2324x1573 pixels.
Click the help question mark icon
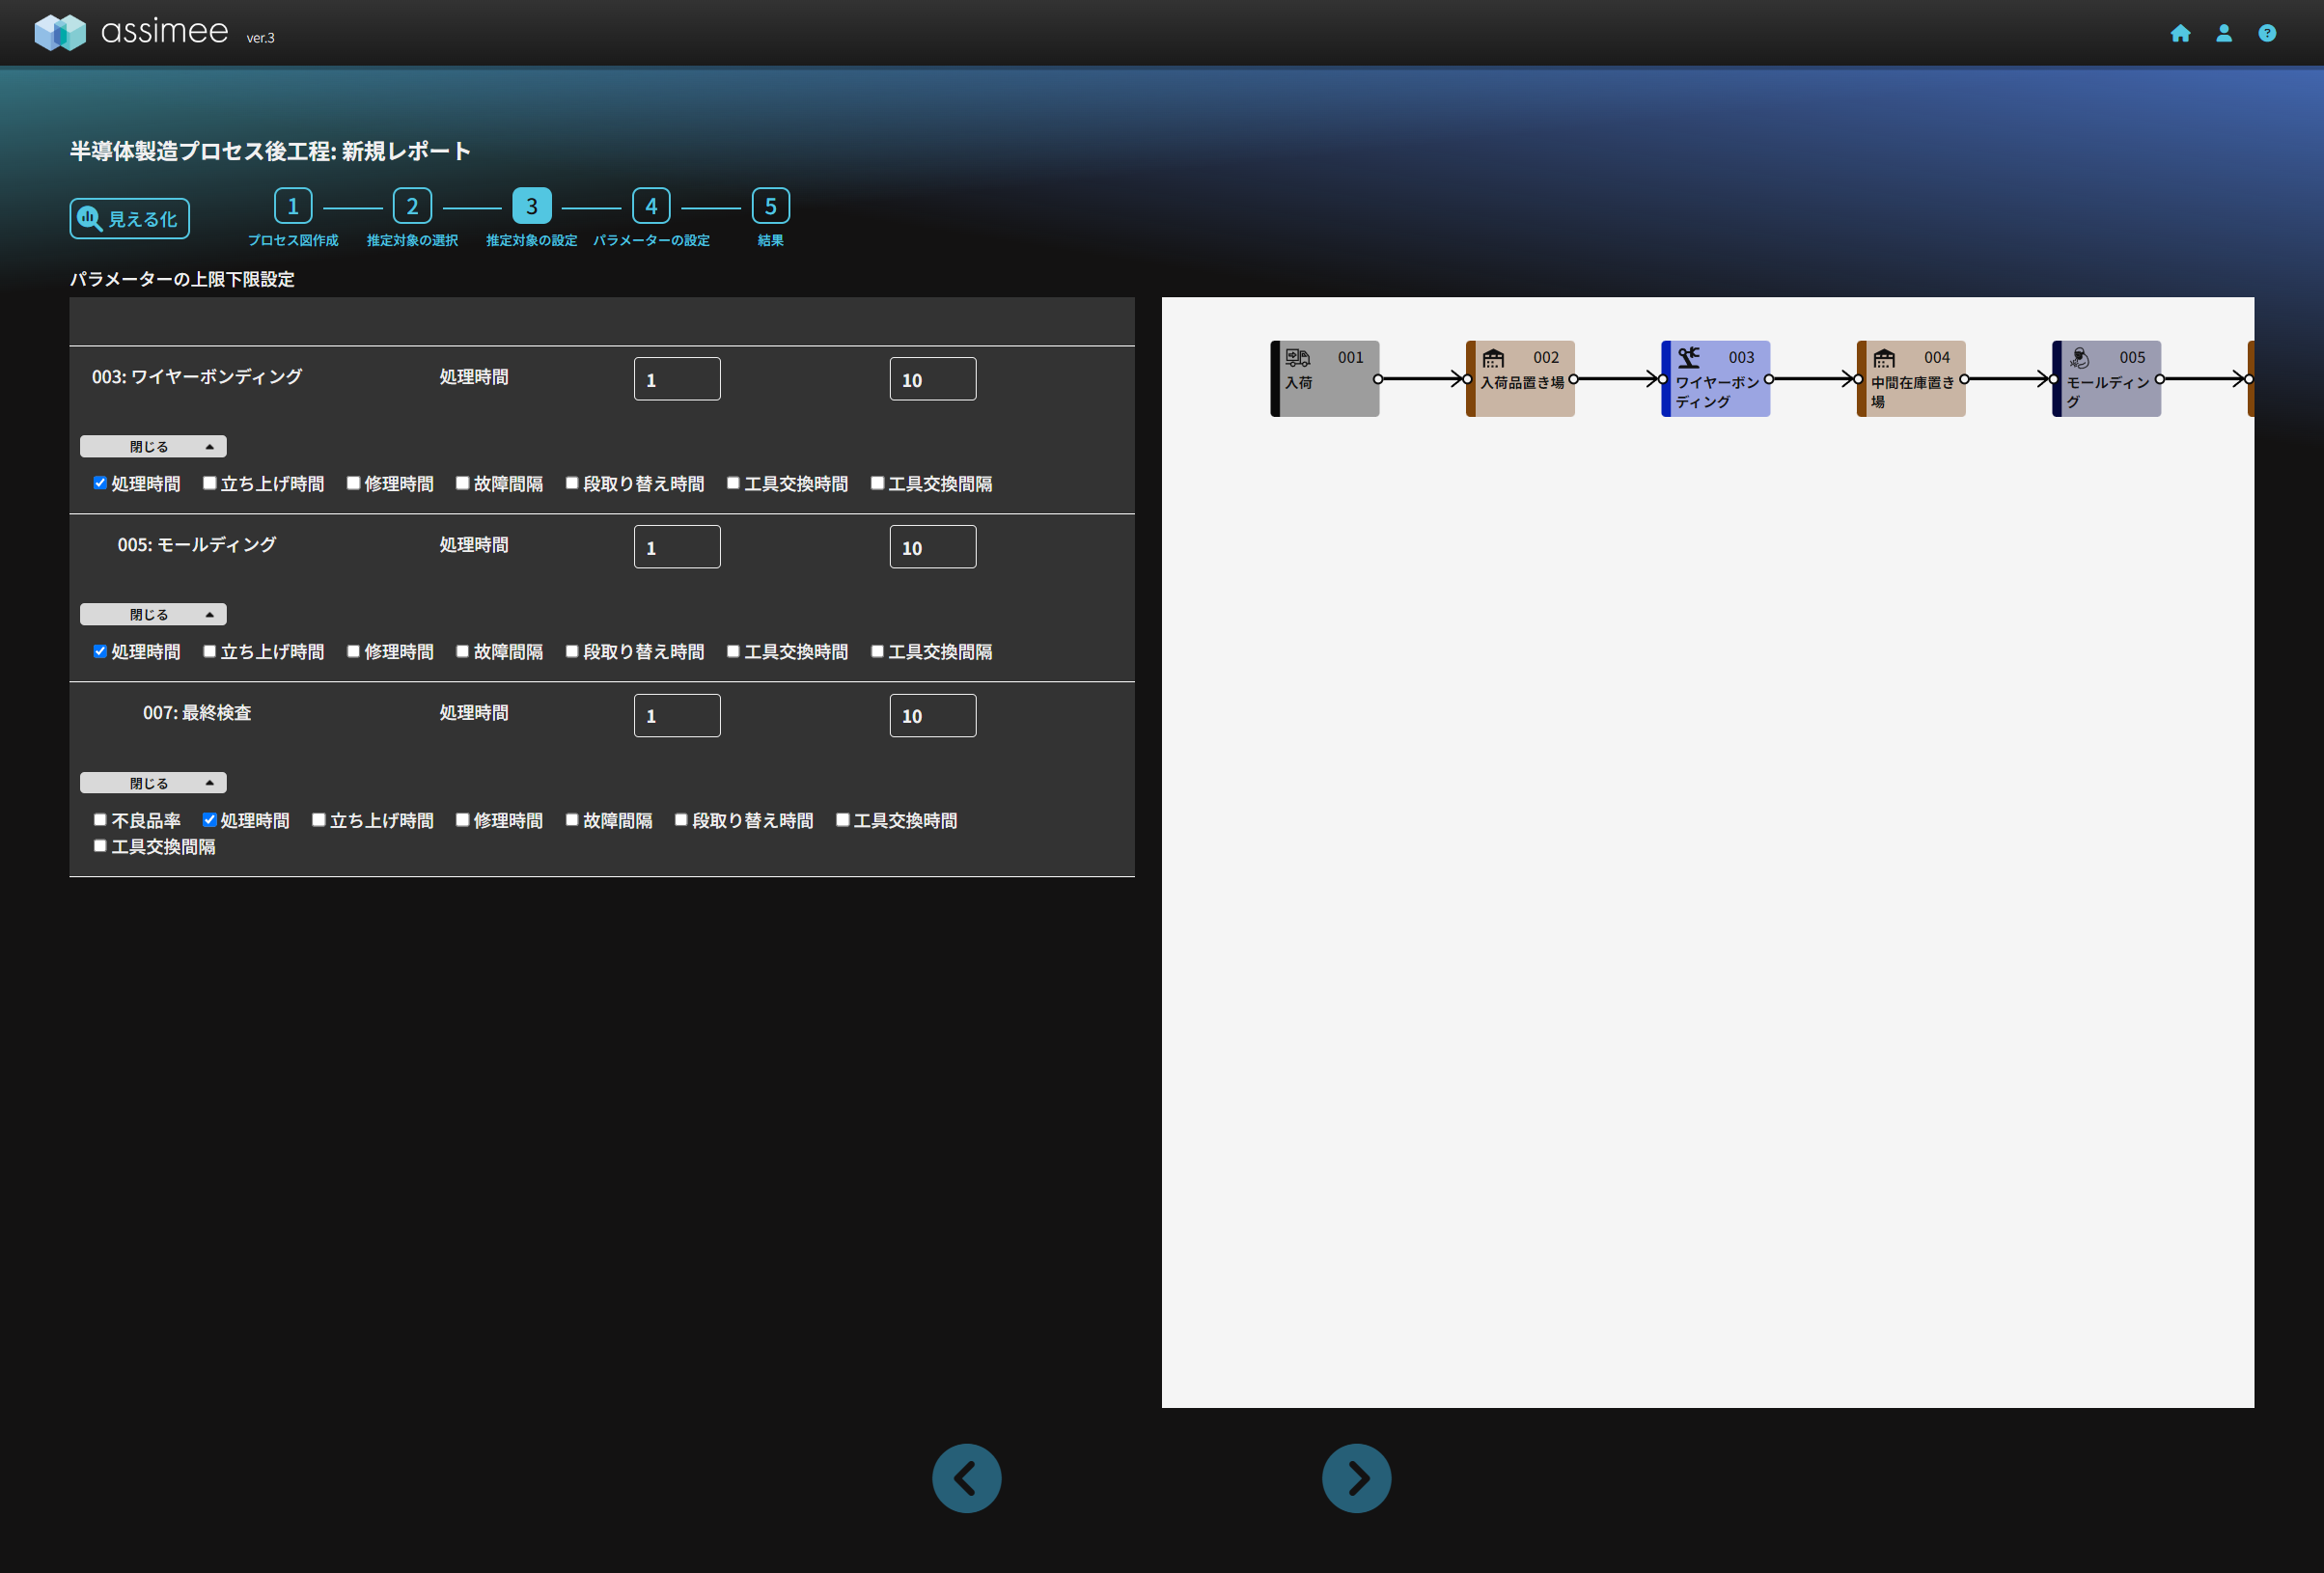pyautogui.click(x=2266, y=33)
